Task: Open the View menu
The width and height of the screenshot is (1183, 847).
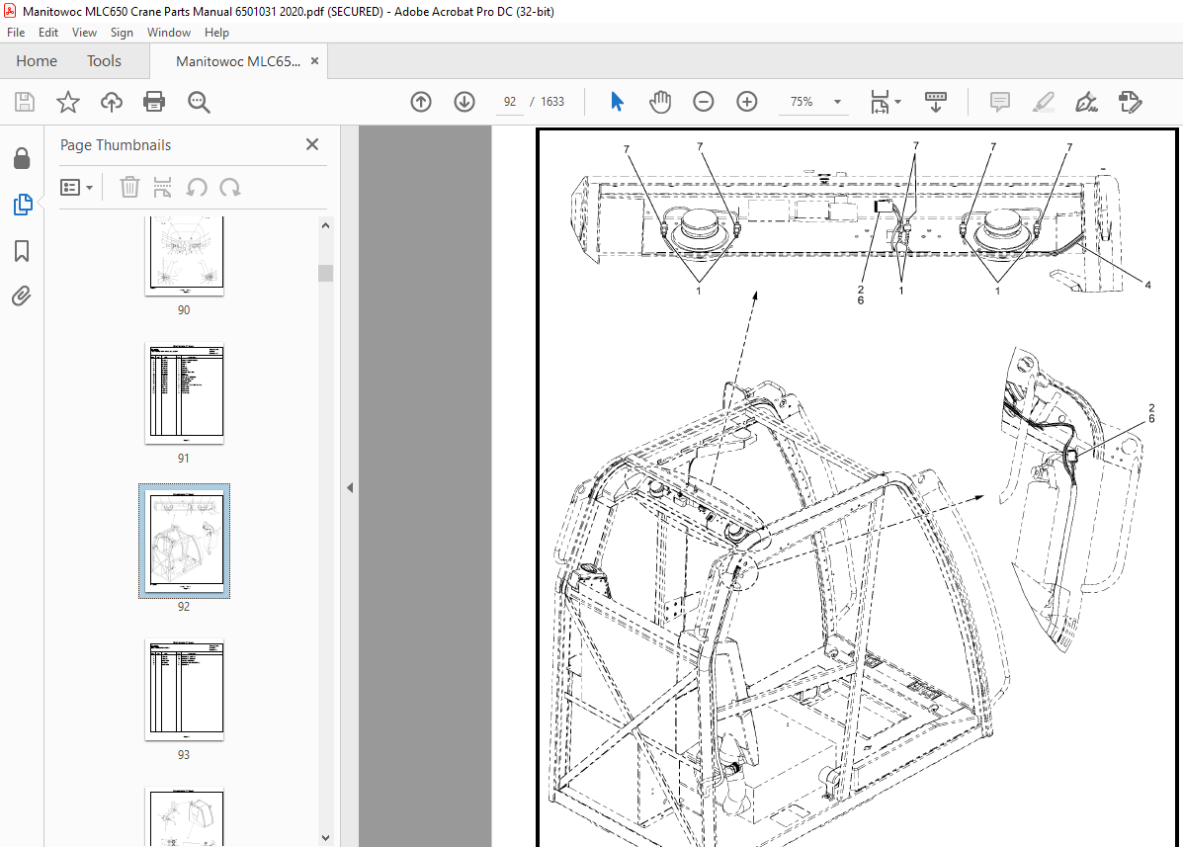Action: pyautogui.click(x=85, y=33)
